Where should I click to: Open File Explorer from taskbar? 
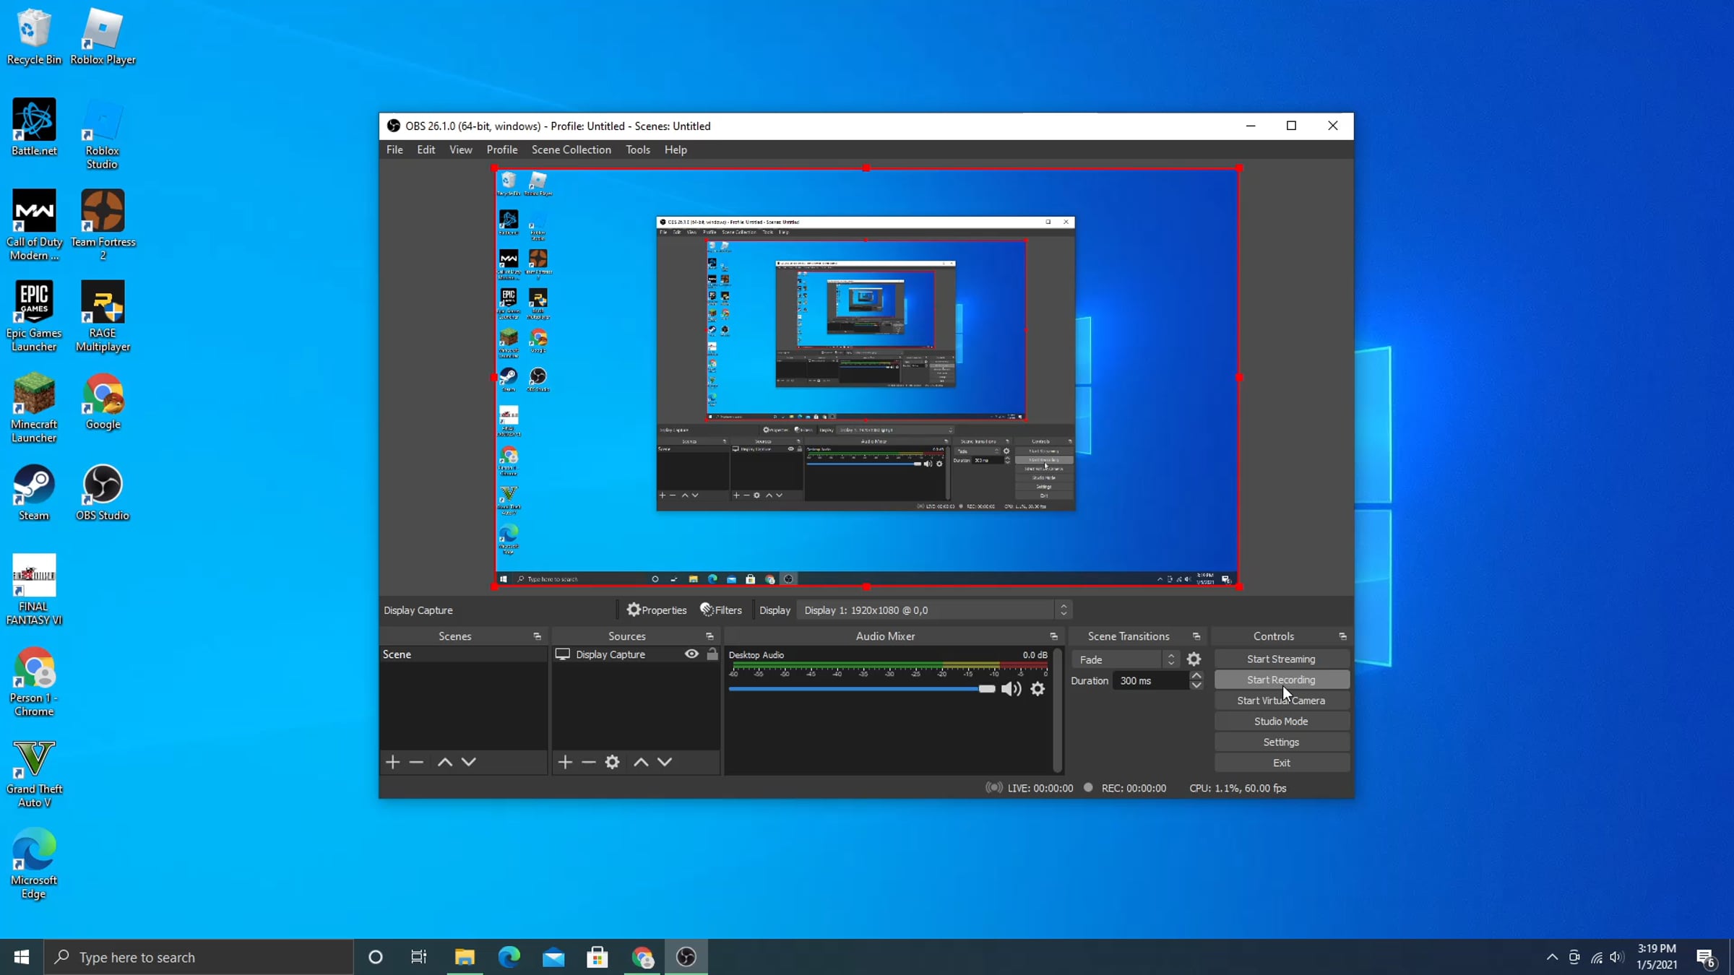click(x=465, y=957)
